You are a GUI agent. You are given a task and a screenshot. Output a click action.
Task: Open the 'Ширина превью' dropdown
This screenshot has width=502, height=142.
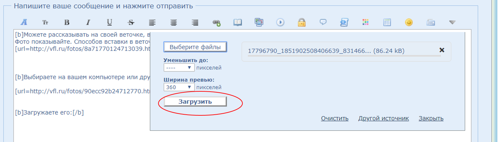(179, 87)
